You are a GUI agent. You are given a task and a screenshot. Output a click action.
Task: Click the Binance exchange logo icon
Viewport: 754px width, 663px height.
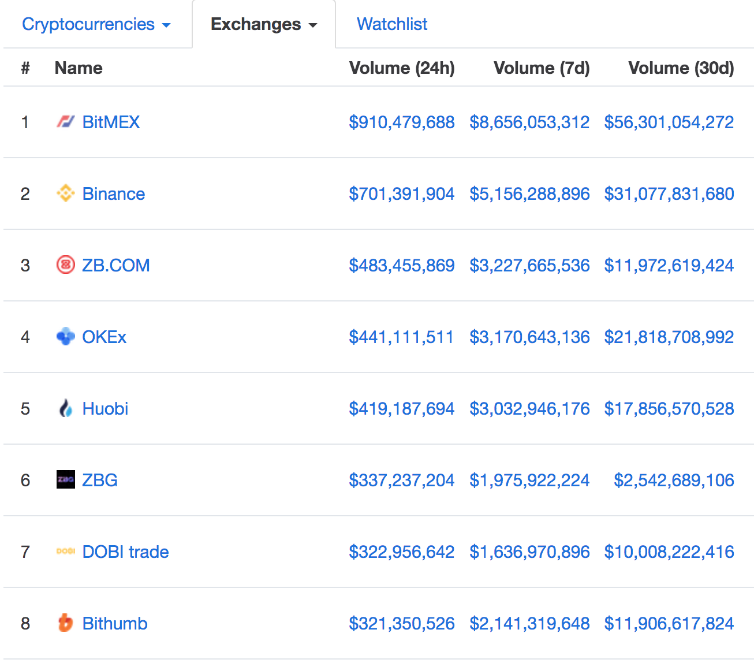point(66,193)
